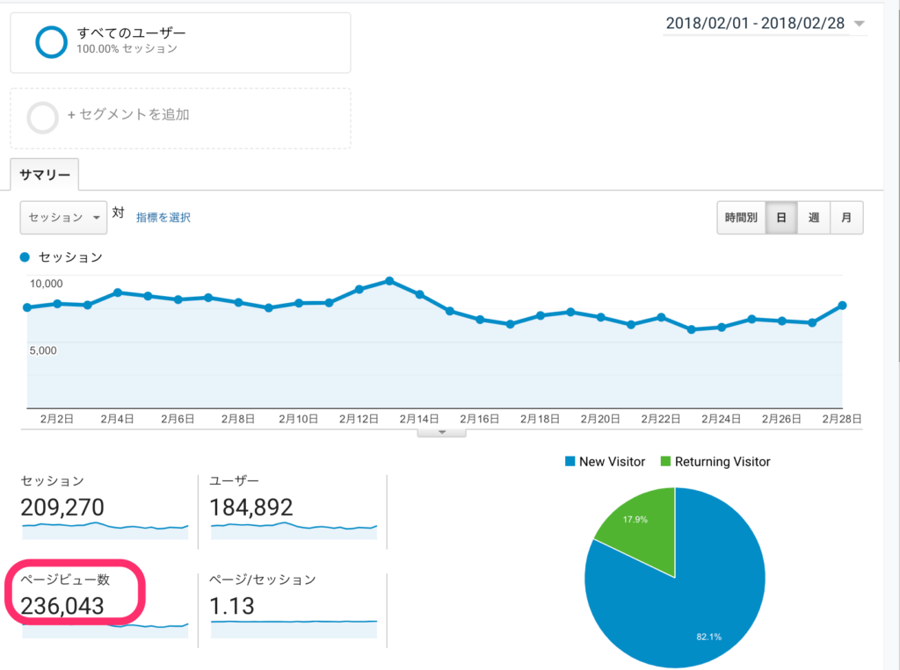Switch to the サマリー tab

pyautogui.click(x=45, y=174)
